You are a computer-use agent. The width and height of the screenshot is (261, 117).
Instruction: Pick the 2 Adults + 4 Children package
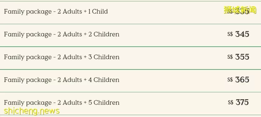[130, 81]
